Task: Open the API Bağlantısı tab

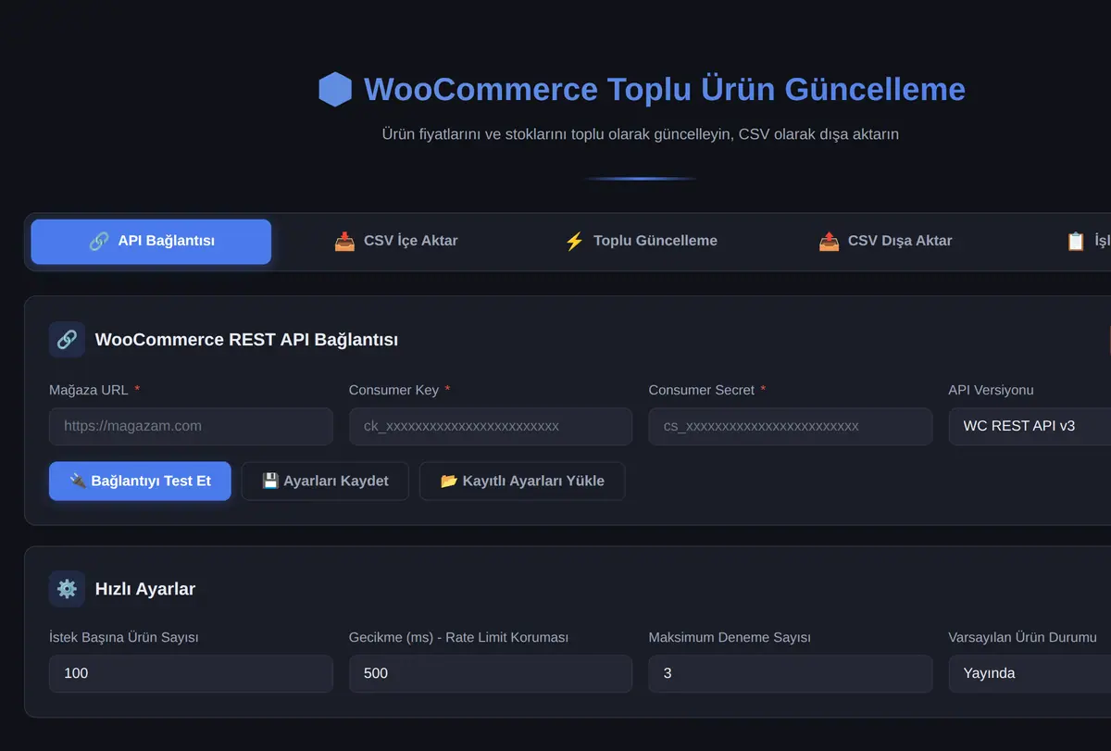Action: (x=151, y=242)
